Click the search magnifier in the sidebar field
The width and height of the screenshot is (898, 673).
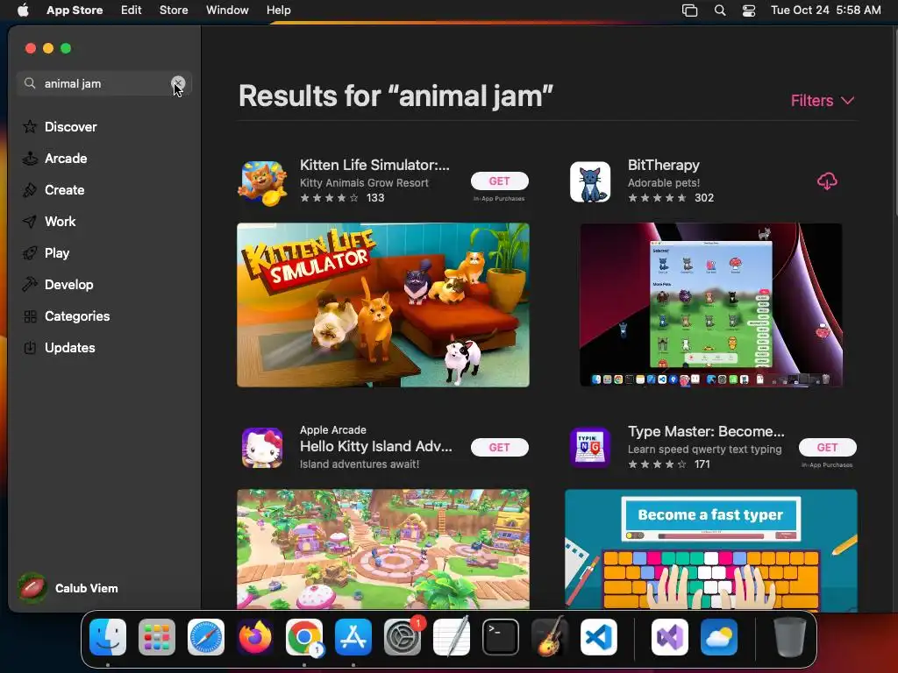(30, 83)
